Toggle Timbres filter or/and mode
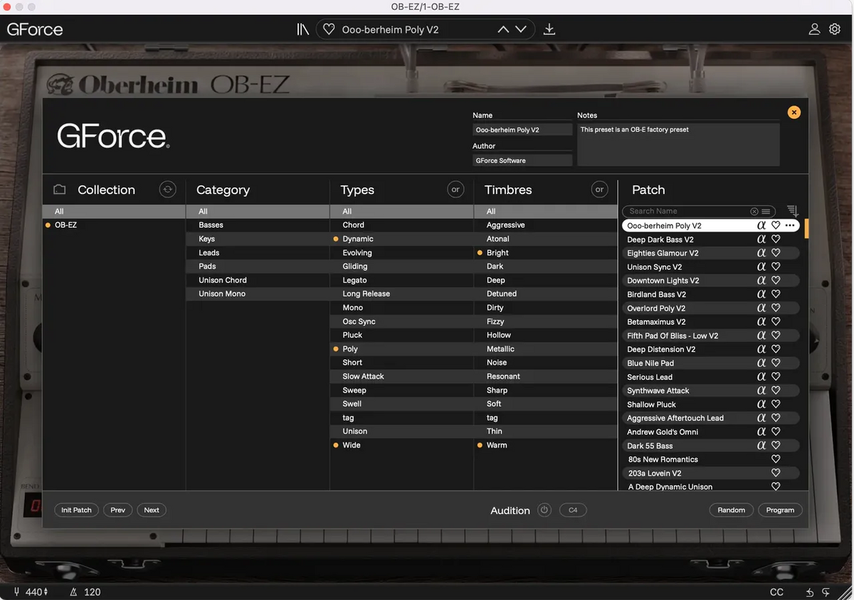 click(x=599, y=189)
